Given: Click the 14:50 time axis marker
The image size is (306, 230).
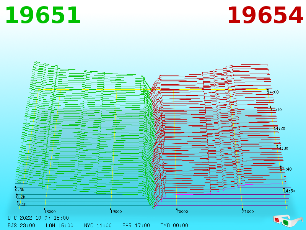Looking at the screenshot, I should pos(289,191).
